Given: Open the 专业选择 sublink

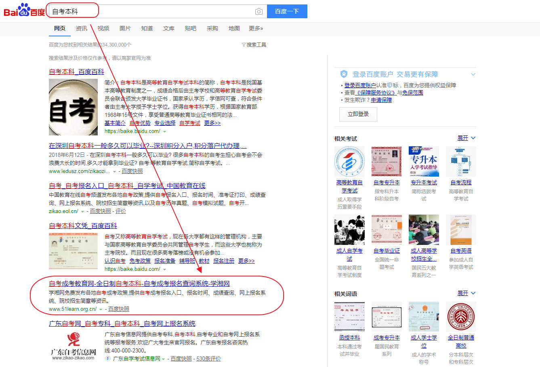Looking at the screenshot, I should 165,123.
